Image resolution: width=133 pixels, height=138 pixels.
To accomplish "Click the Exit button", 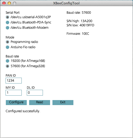I will tap(63, 102).
